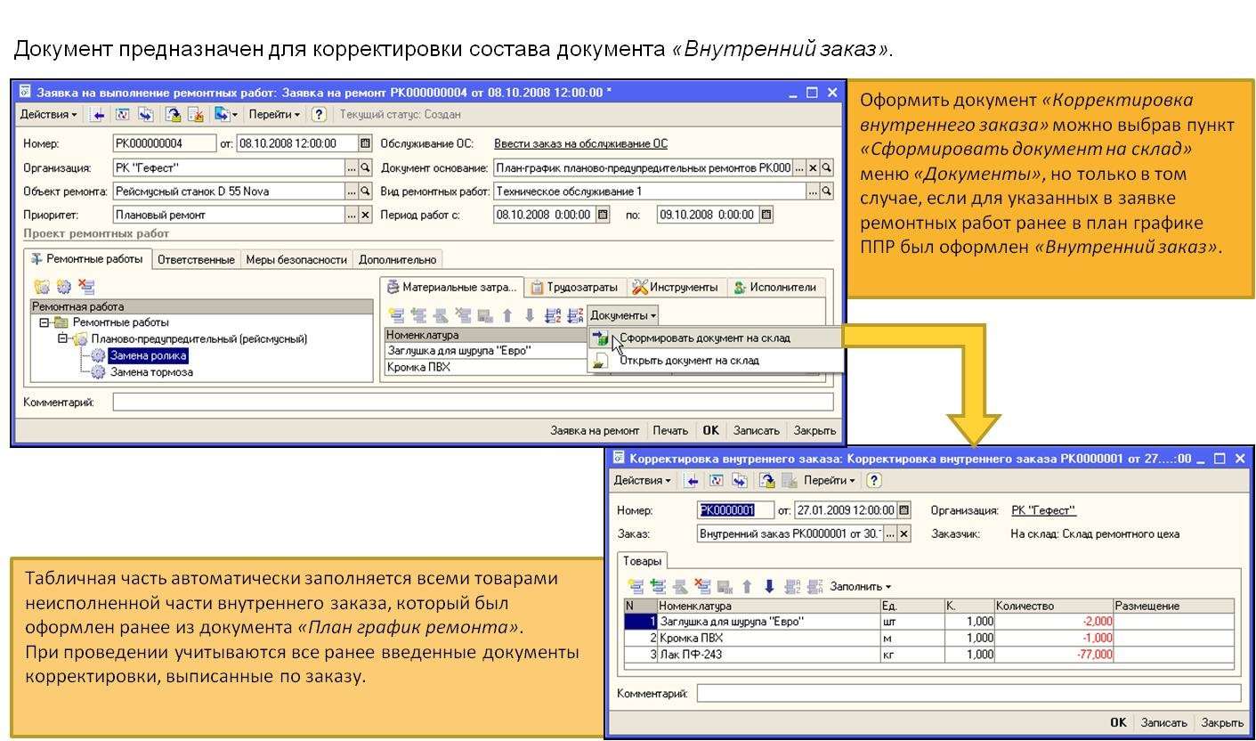Viewport: 1256px width, 741px height.
Task: Select Замена тормоза tree item
Action: pos(151,372)
